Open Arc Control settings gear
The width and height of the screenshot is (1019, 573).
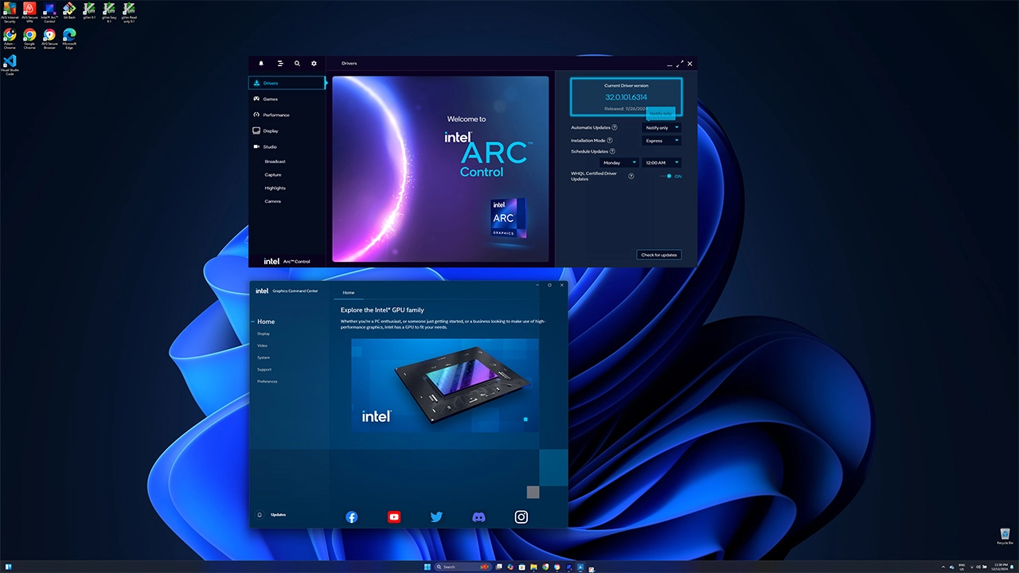314,64
